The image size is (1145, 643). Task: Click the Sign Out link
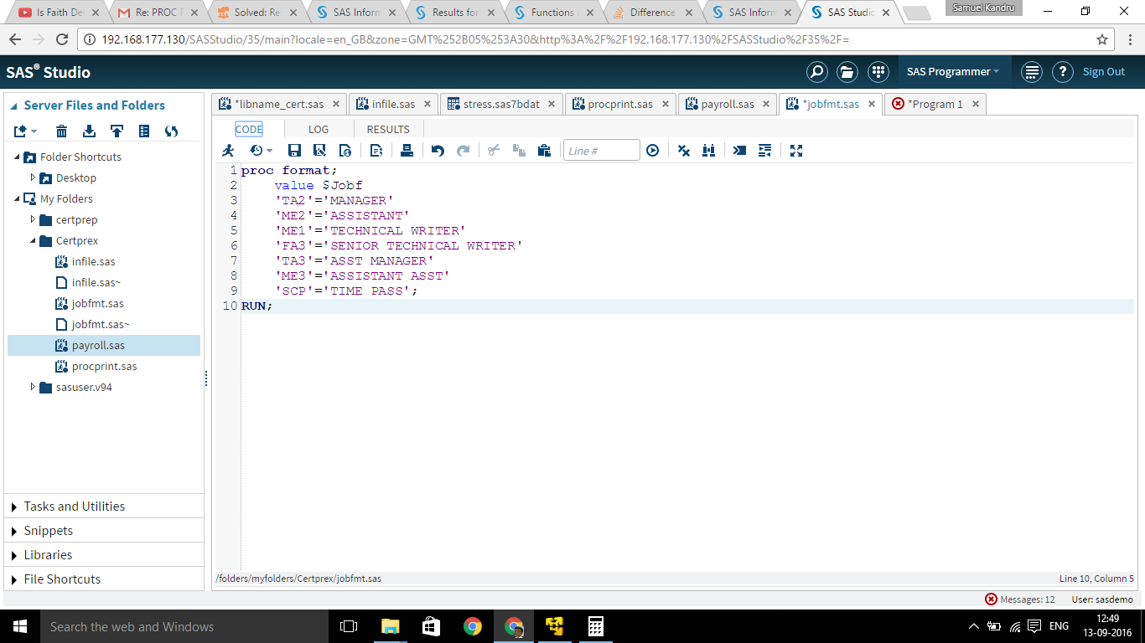(1104, 72)
